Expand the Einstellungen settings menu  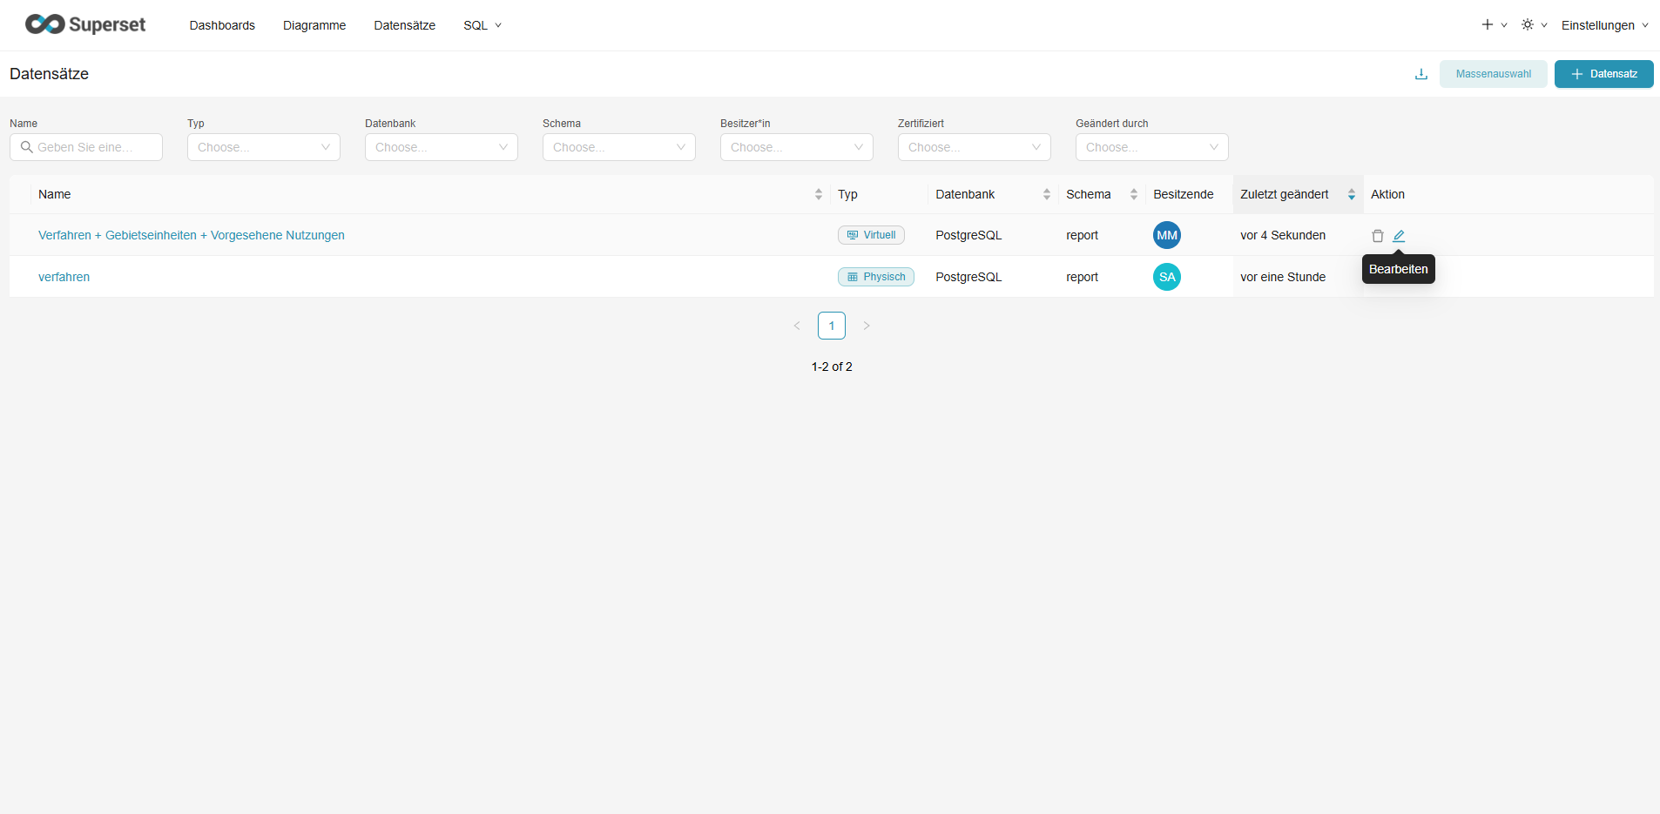tap(1603, 25)
